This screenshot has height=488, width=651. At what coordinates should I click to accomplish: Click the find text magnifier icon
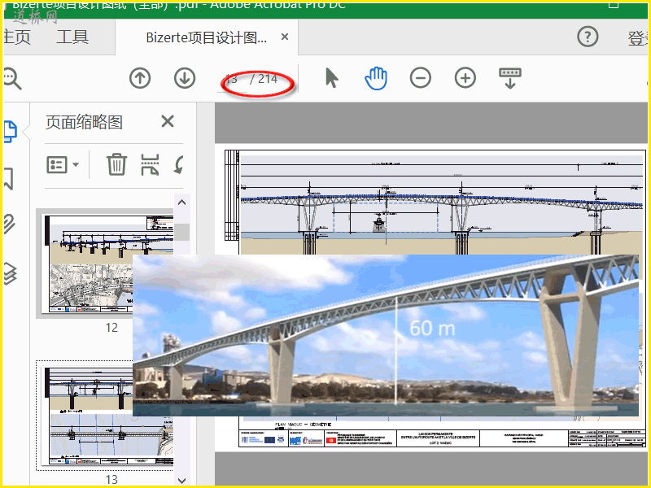point(12,79)
